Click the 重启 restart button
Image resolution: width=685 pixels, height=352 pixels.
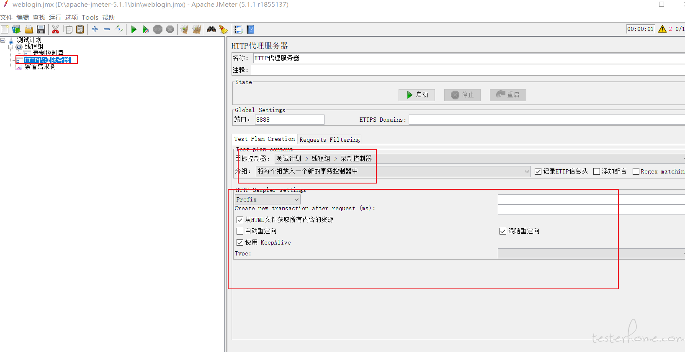(508, 95)
